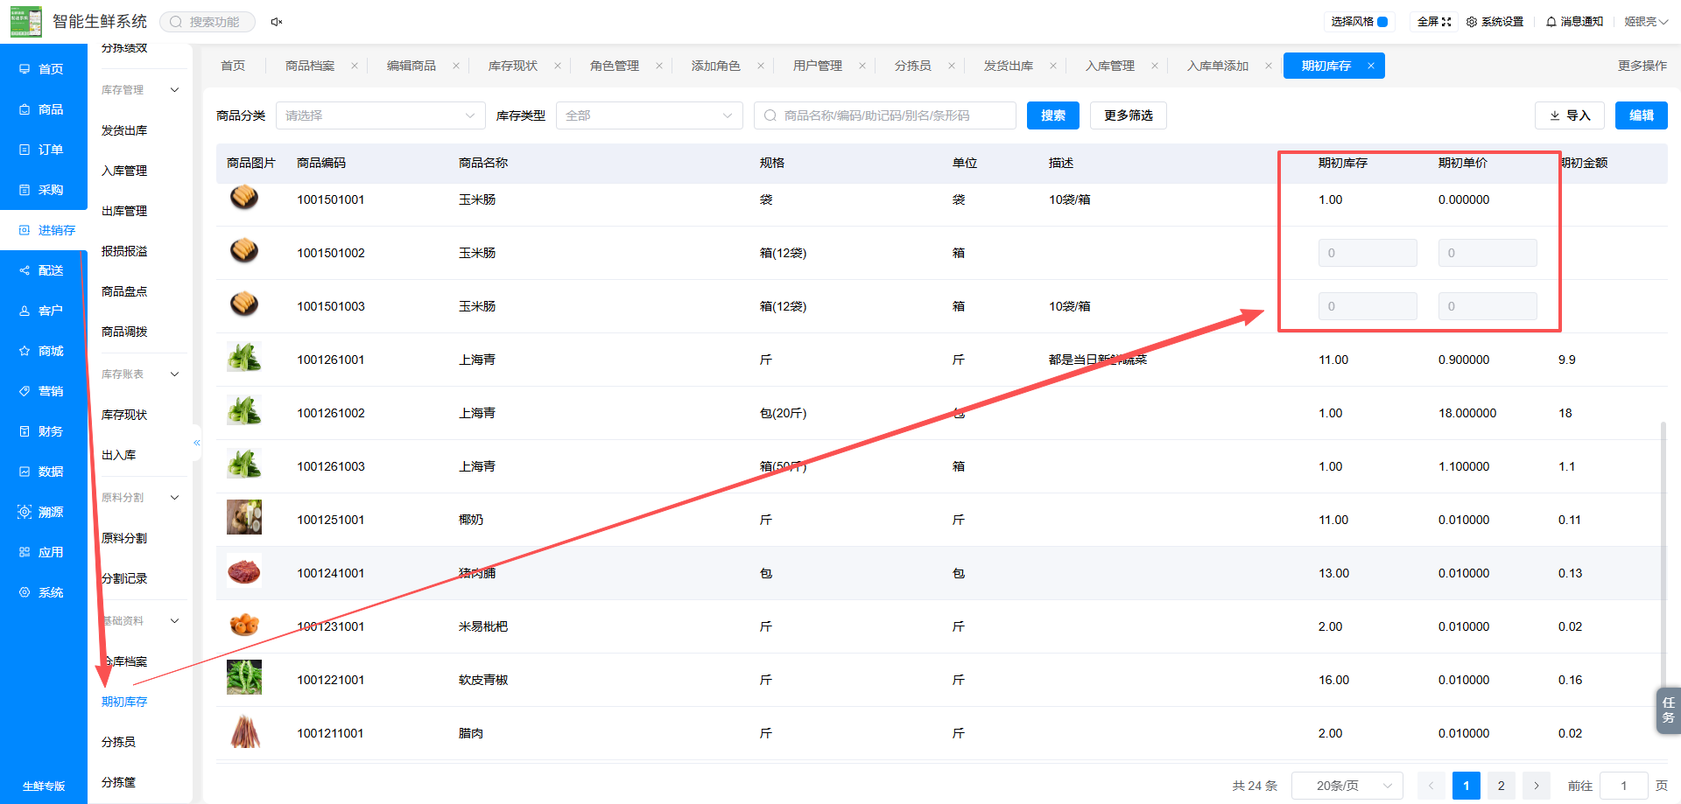Switch to the 角色管理 tab
This screenshot has width=1681, height=804.
[615, 66]
